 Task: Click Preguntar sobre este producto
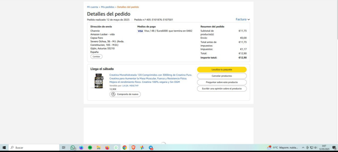(222, 82)
